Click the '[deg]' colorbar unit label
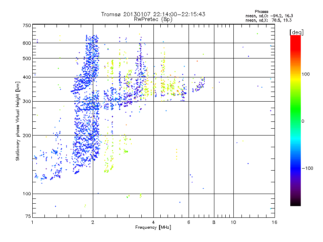The width and height of the screenshot is (323, 242). coord(296,32)
